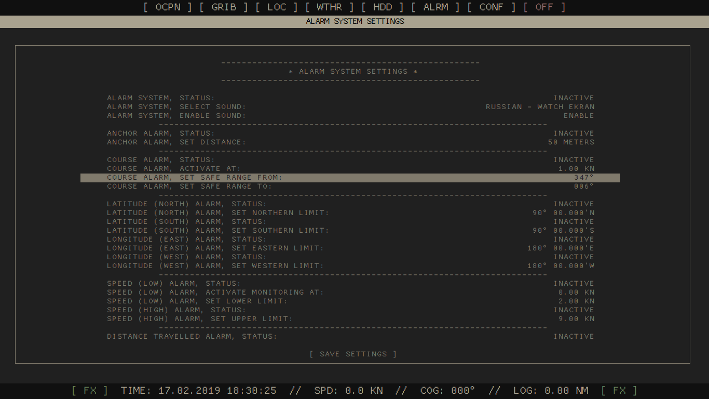709x399 pixels.
Task: Select SPEED (LOW) ALARM, SET LOWER LIMIT label
Action: (x=197, y=301)
